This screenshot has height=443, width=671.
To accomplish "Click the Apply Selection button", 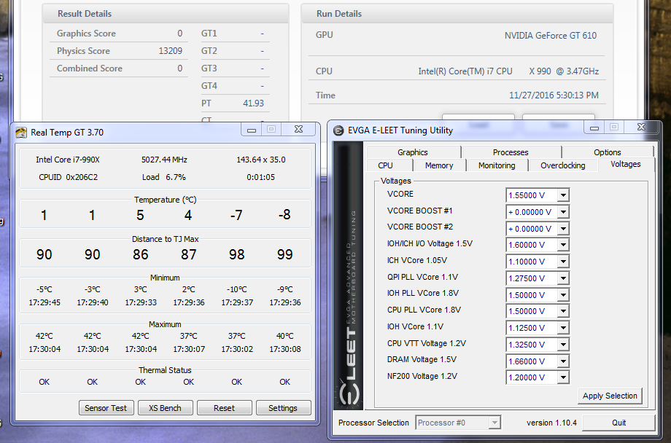I will tap(610, 396).
